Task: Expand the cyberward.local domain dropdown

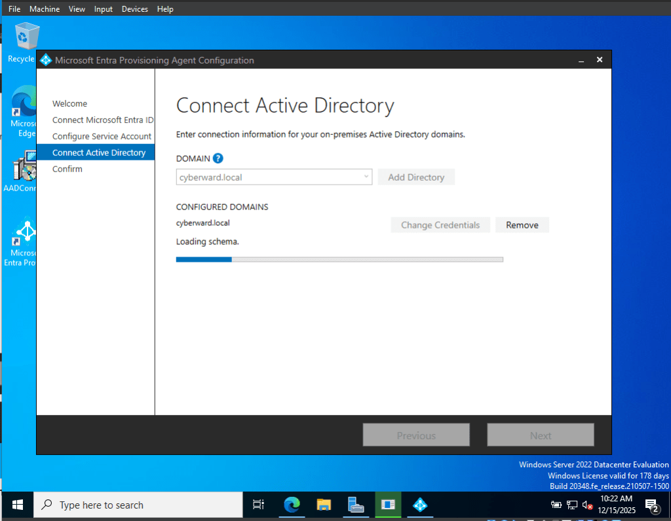Action: point(274,177)
